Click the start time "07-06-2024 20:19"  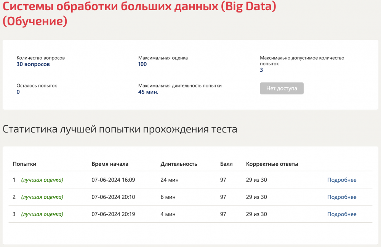point(113,214)
